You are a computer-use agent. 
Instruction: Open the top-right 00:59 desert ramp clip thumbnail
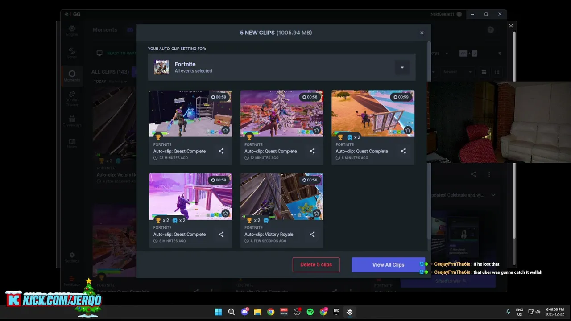point(373,113)
